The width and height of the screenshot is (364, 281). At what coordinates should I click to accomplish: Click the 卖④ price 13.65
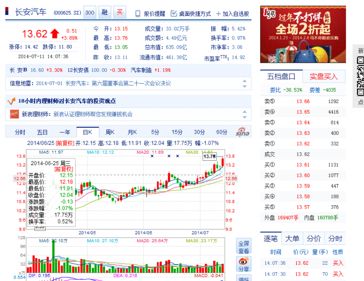303,112
